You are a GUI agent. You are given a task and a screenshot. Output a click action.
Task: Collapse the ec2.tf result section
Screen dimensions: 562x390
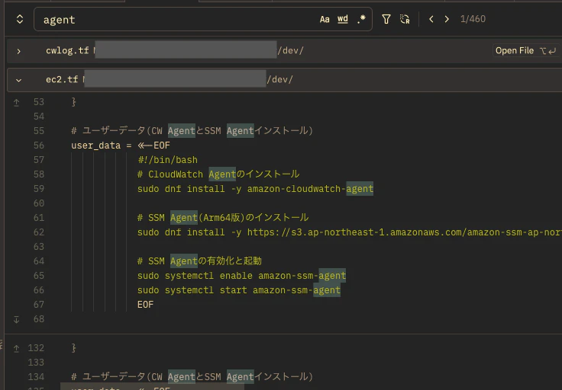point(18,80)
